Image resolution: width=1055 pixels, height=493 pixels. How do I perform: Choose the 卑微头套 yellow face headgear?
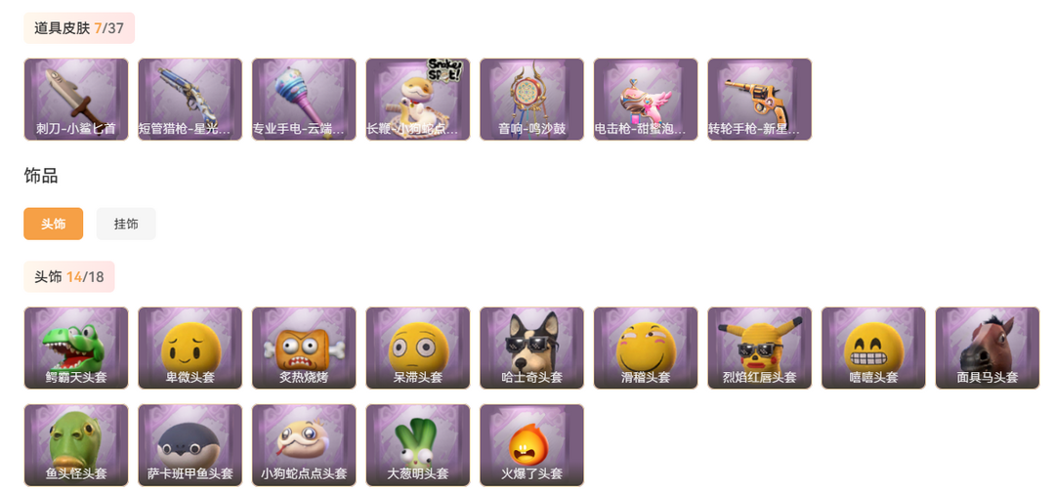pos(190,349)
